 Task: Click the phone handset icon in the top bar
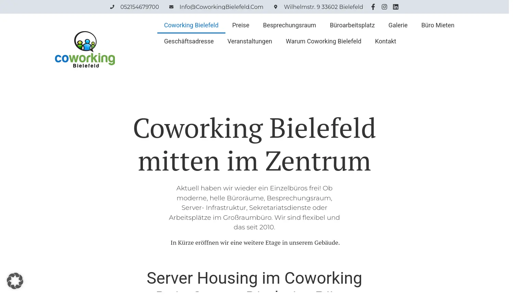pyautogui.click(x=112, y=7)
